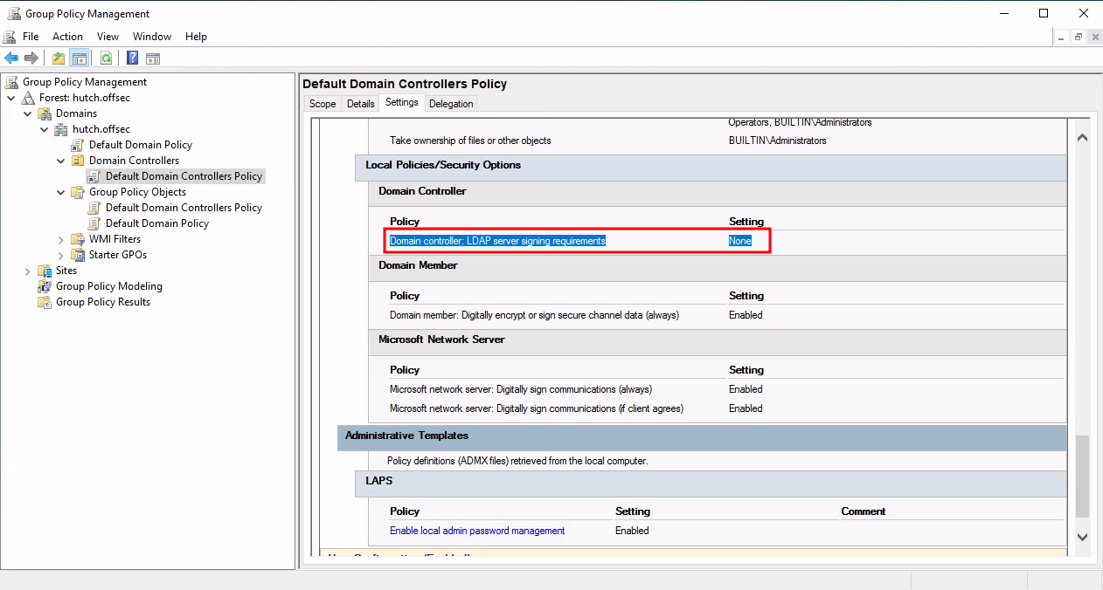The width and height of the screenshot is (1103, 590).
Task: Click the Group Policy Modeling icon
Action: pyautogui.click(x=45, y=286)
